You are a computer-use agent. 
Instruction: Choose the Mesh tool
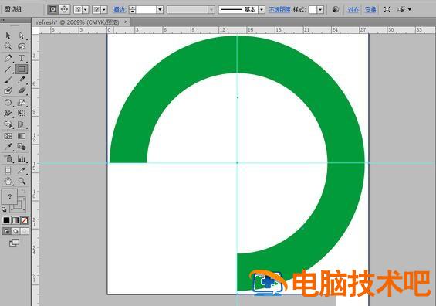[x=8, y=136]
